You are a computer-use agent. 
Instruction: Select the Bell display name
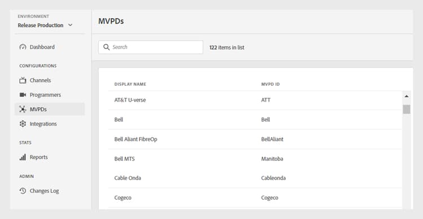click(118, 120)
